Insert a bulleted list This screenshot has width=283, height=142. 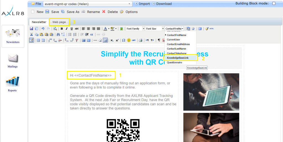coord(70,34)
